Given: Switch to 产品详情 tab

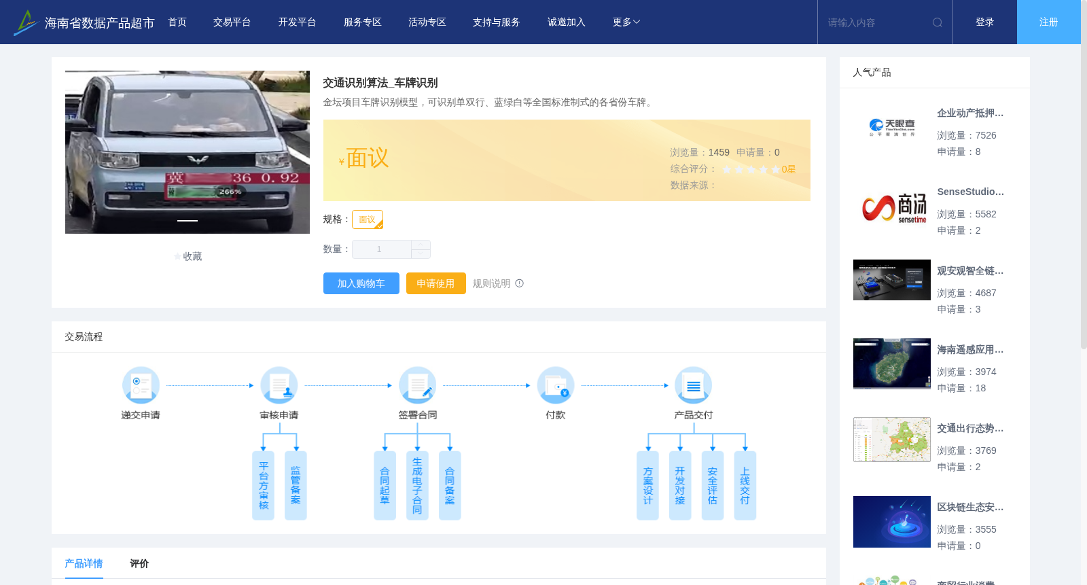Looking at the screenshot, I should (84, 563).
